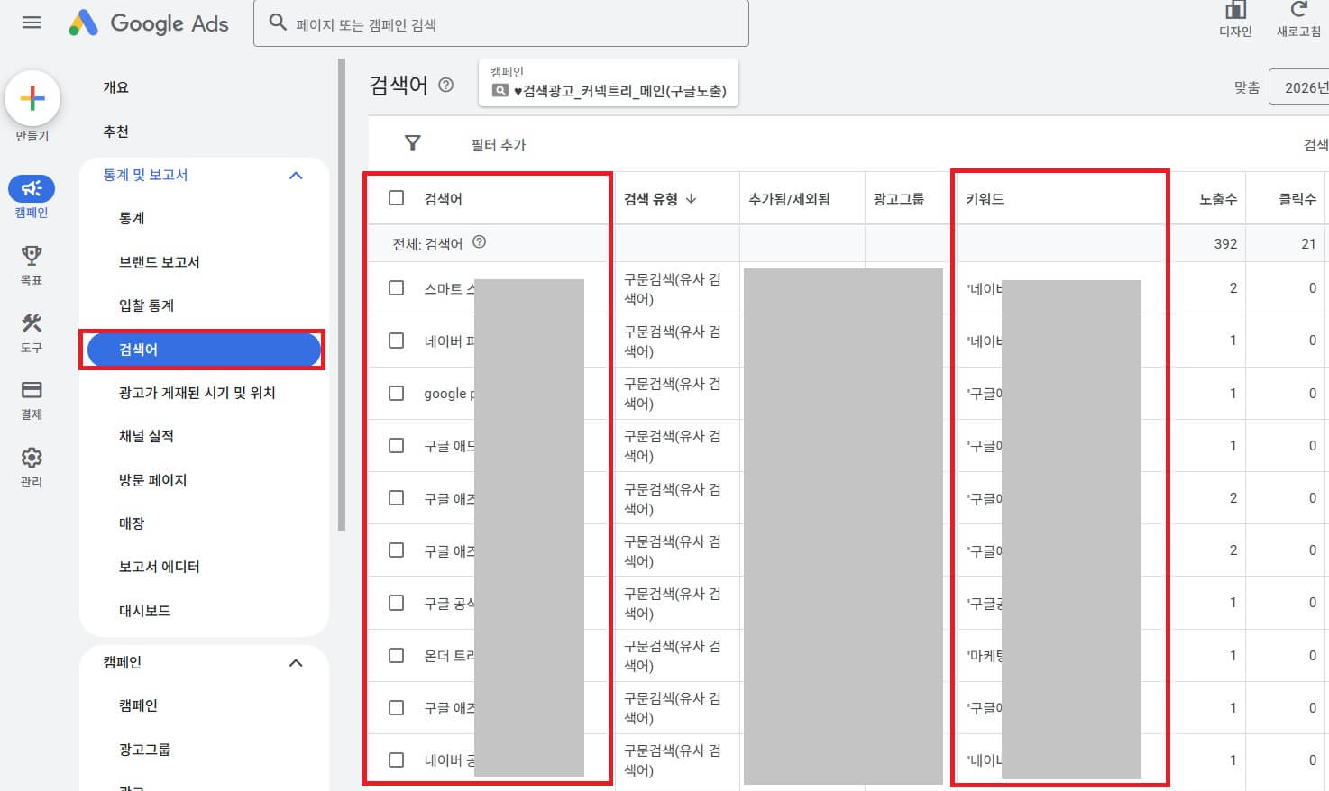Sort by 노출수 column header

[x=1218, y=199]
